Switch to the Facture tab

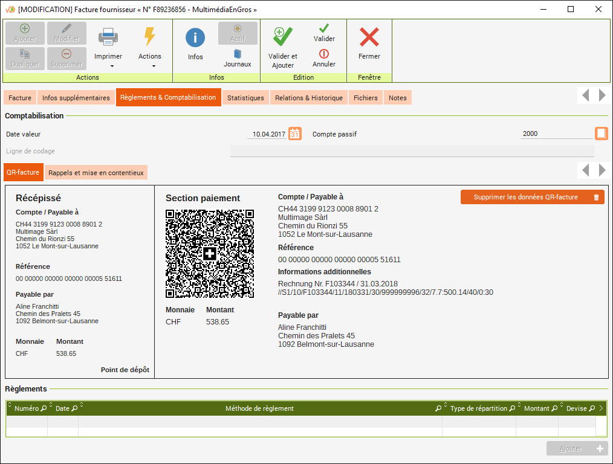[x=20, y=98]
